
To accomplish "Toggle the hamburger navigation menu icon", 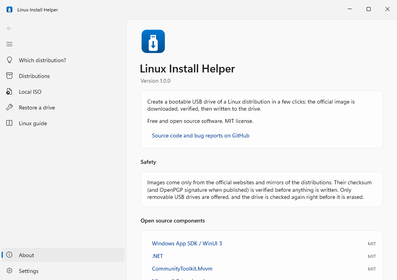I will coord(9,44).
